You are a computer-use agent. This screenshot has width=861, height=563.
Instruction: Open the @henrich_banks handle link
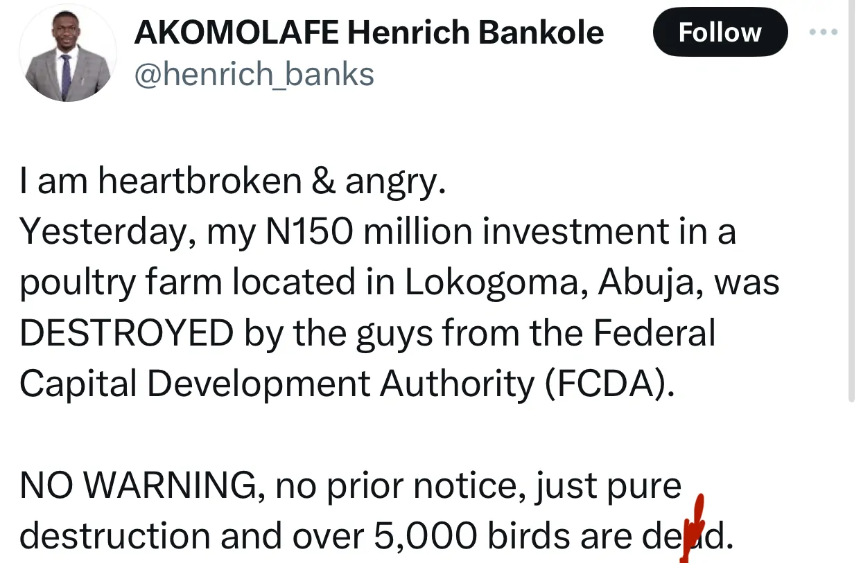click(x=254, y=74)
